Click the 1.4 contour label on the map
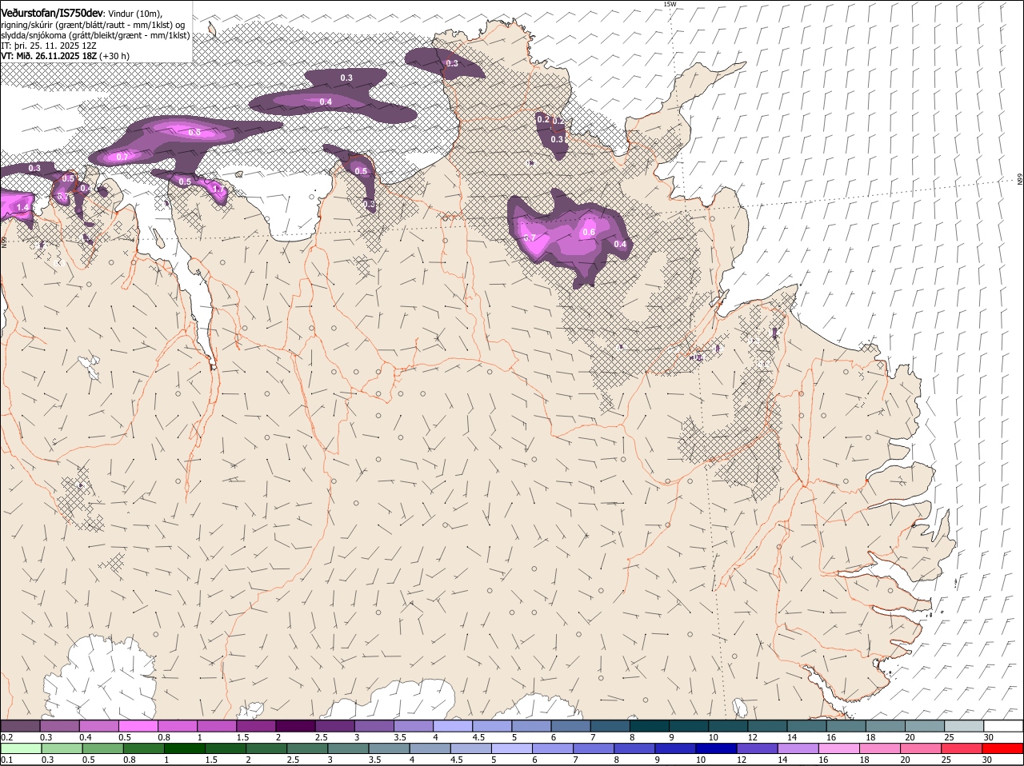 click(22, 207)
